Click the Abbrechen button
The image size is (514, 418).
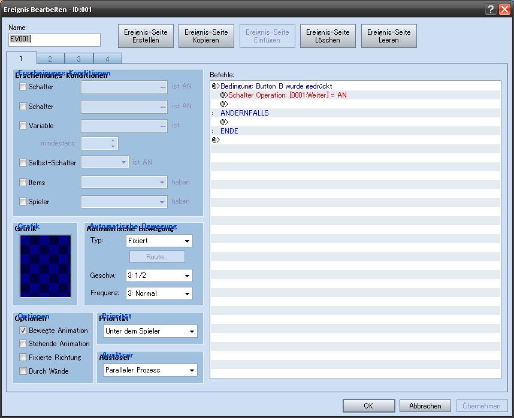425,406
